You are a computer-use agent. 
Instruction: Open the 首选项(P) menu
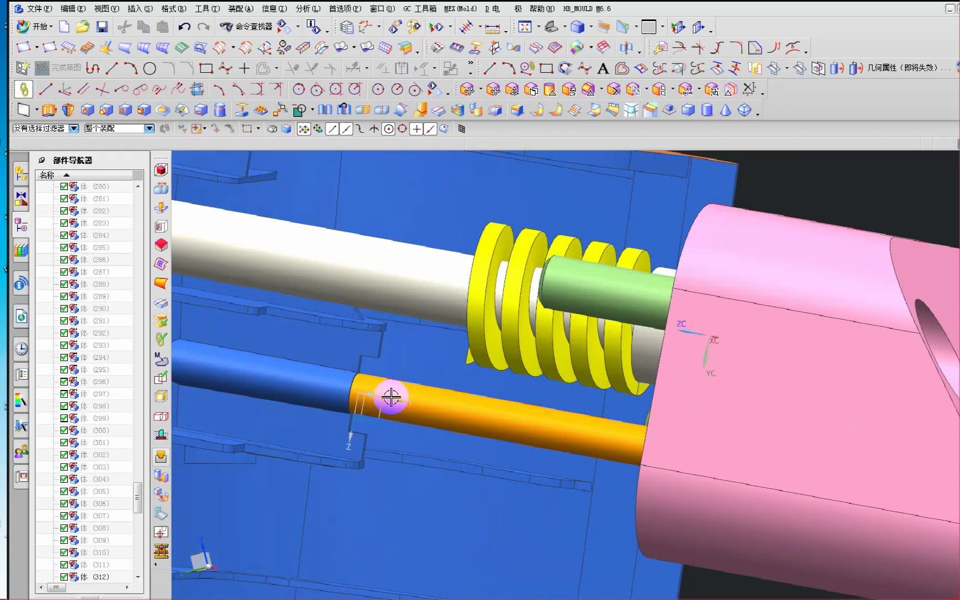345,8
